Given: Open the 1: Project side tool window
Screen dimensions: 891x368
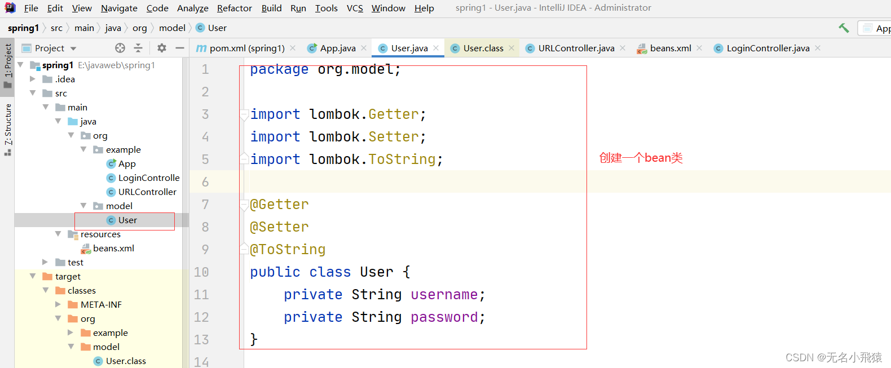Looking at the screenshot, I should pyautogui.click(x=7, y=66).
